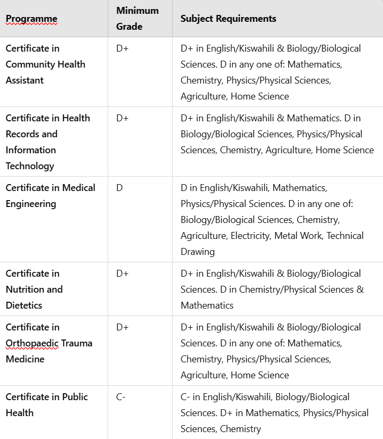The width and height of the screenshot is (383, 439).
Task: Select Certificate in Health Records programme cell
Action: pyautogui.click(x=47, y=142)
